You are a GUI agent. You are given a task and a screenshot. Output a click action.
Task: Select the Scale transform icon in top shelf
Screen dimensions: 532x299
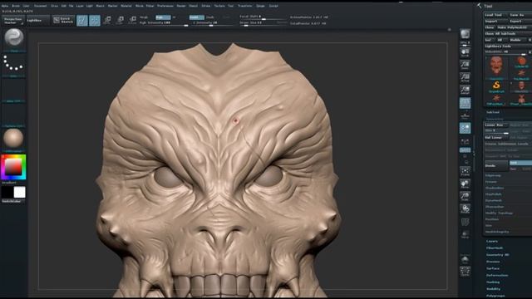120,20
